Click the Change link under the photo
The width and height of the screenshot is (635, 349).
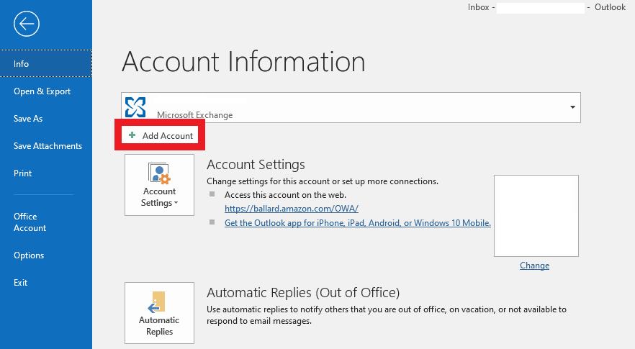tap(534, 266)
